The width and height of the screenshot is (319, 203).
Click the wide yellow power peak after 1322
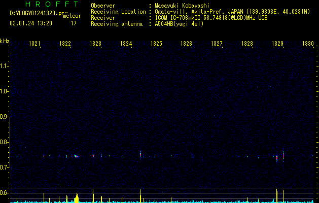click(77, 198)
